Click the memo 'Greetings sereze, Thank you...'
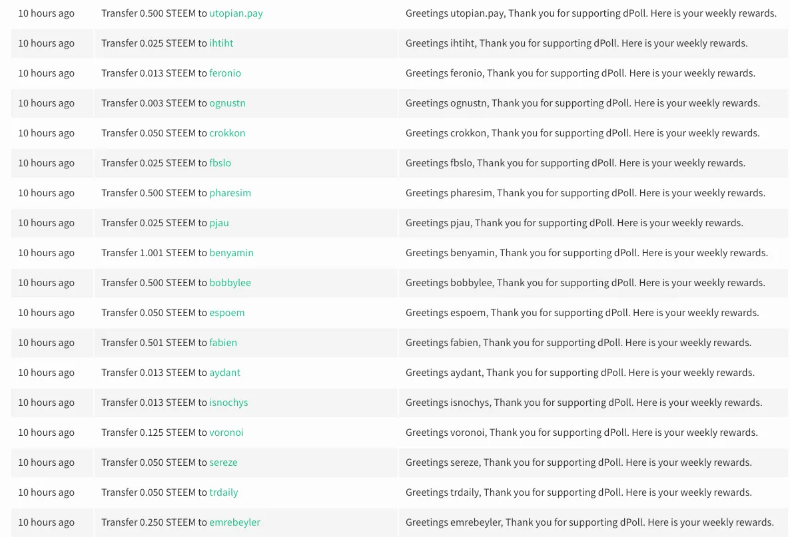 tap(579, 462)
